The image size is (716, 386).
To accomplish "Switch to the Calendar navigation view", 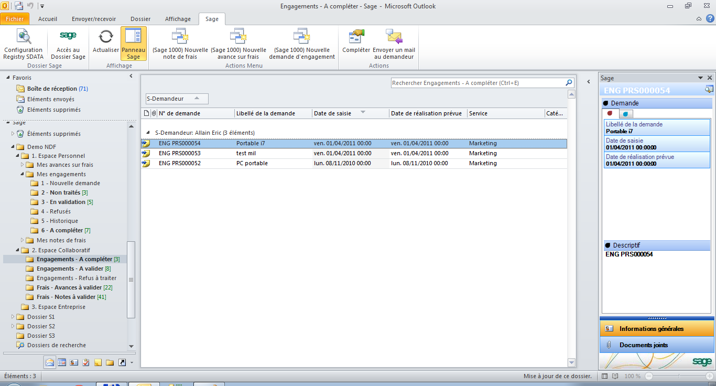I will pos(62,362).
